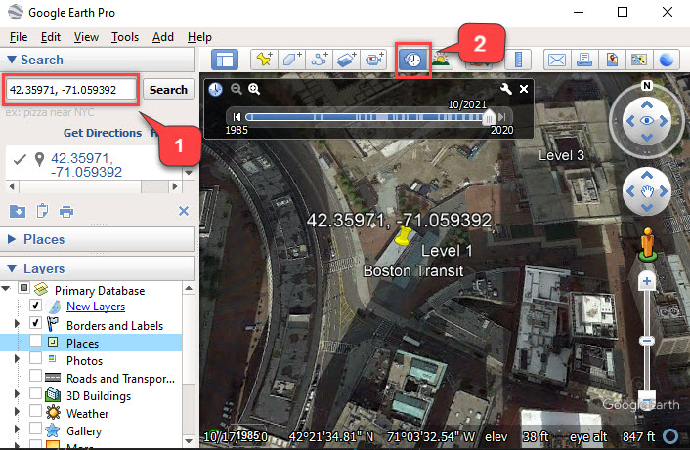Show historical imagery clock button
The width and height of the screenshot is (690, 450).
pos(412,60)
